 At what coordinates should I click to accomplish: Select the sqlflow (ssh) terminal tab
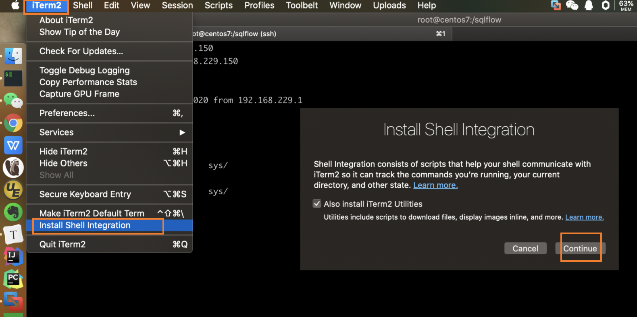pyautogui.click(x=322, y=34)
